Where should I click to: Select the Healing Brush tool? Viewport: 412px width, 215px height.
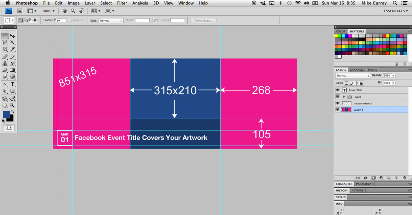click(x=5, y=57)
